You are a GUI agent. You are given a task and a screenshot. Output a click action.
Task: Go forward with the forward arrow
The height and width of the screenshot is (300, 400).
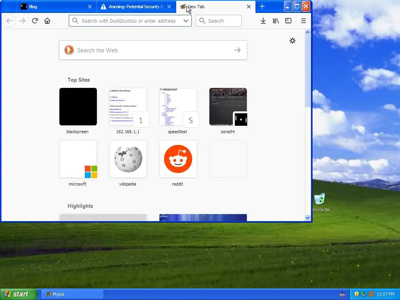pos(22,21)
